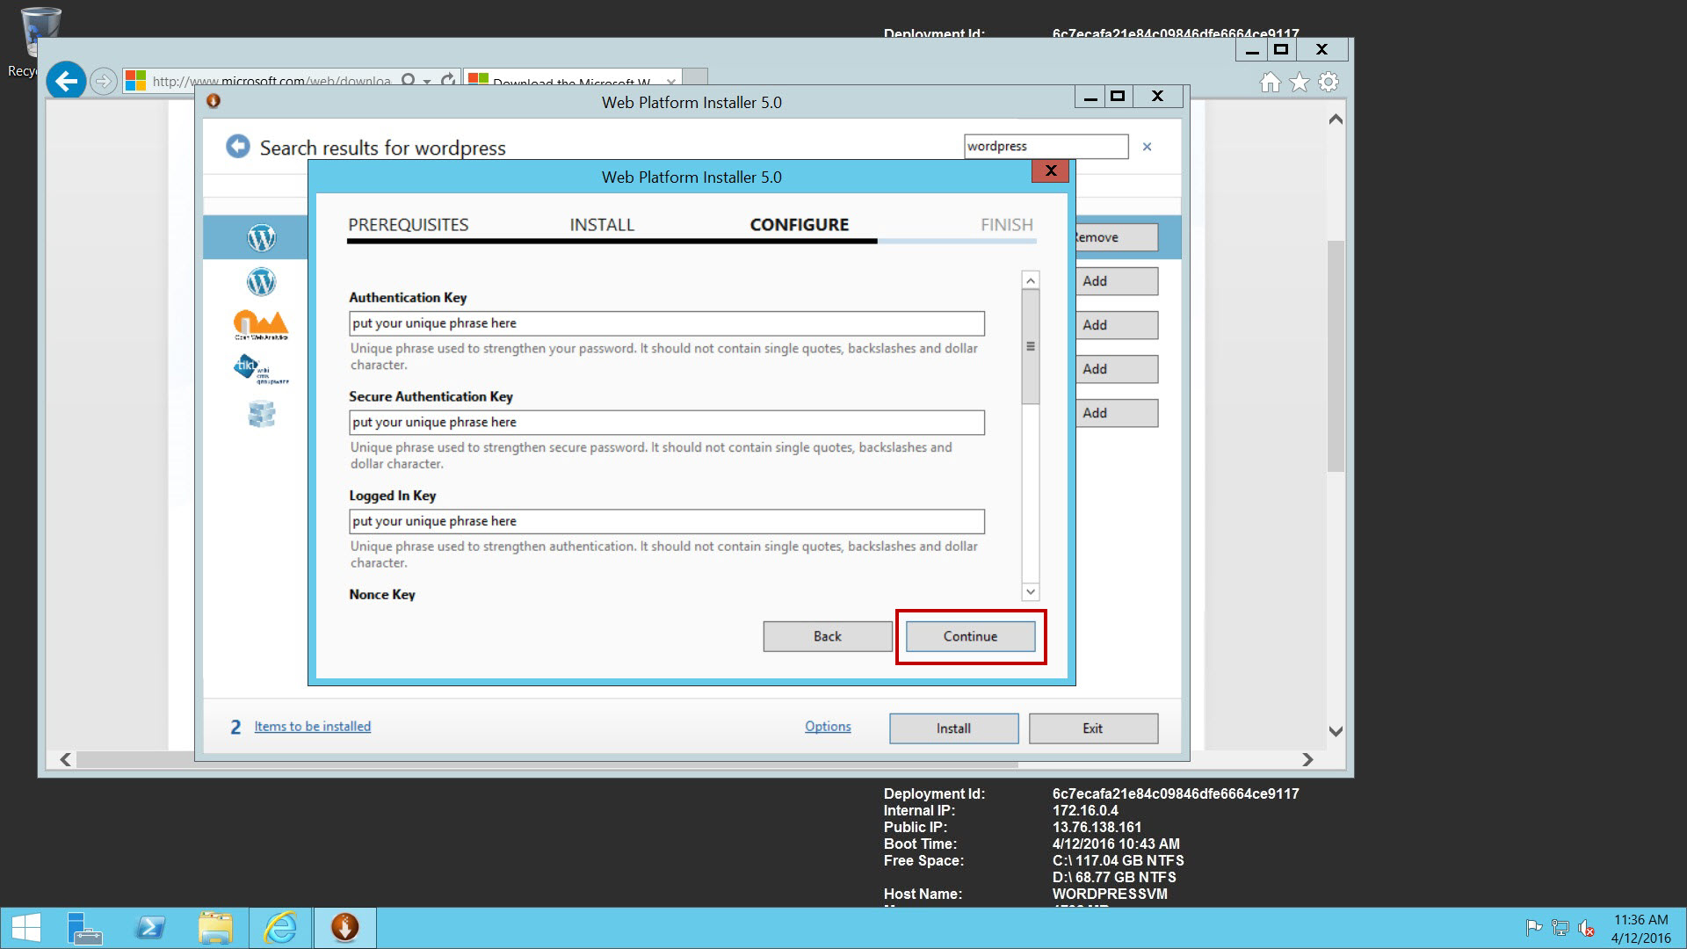Select the second WordPress logo result
Image resolution: width=1687 pixels, height=949 pixels.
point(261,281)
